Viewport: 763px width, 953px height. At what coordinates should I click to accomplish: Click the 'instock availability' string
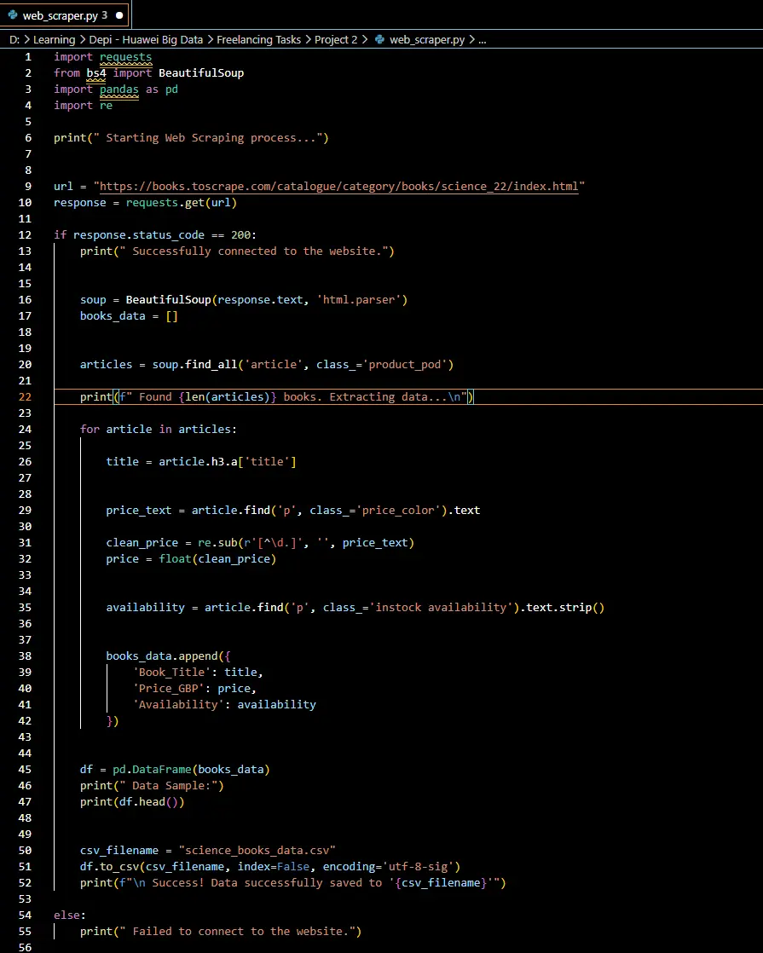(441, 608)
